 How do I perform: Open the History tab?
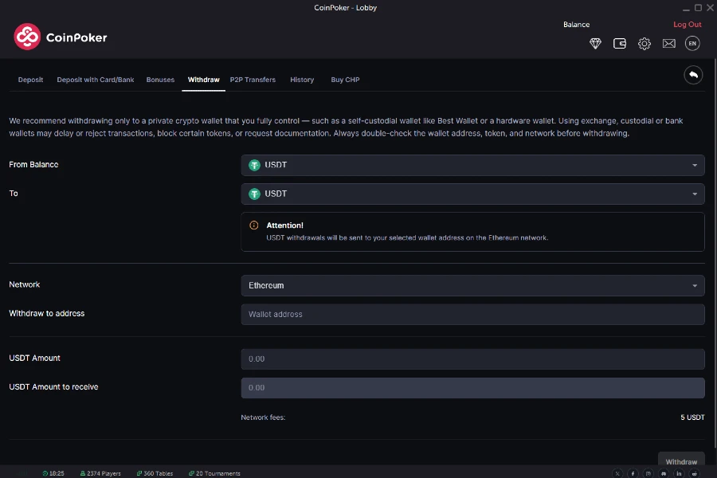(x=302, y=80)
